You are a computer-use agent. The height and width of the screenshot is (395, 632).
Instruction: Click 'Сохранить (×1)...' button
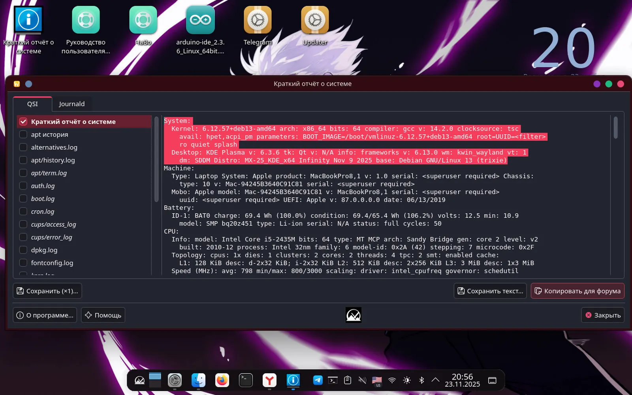(x=47, y=291)
